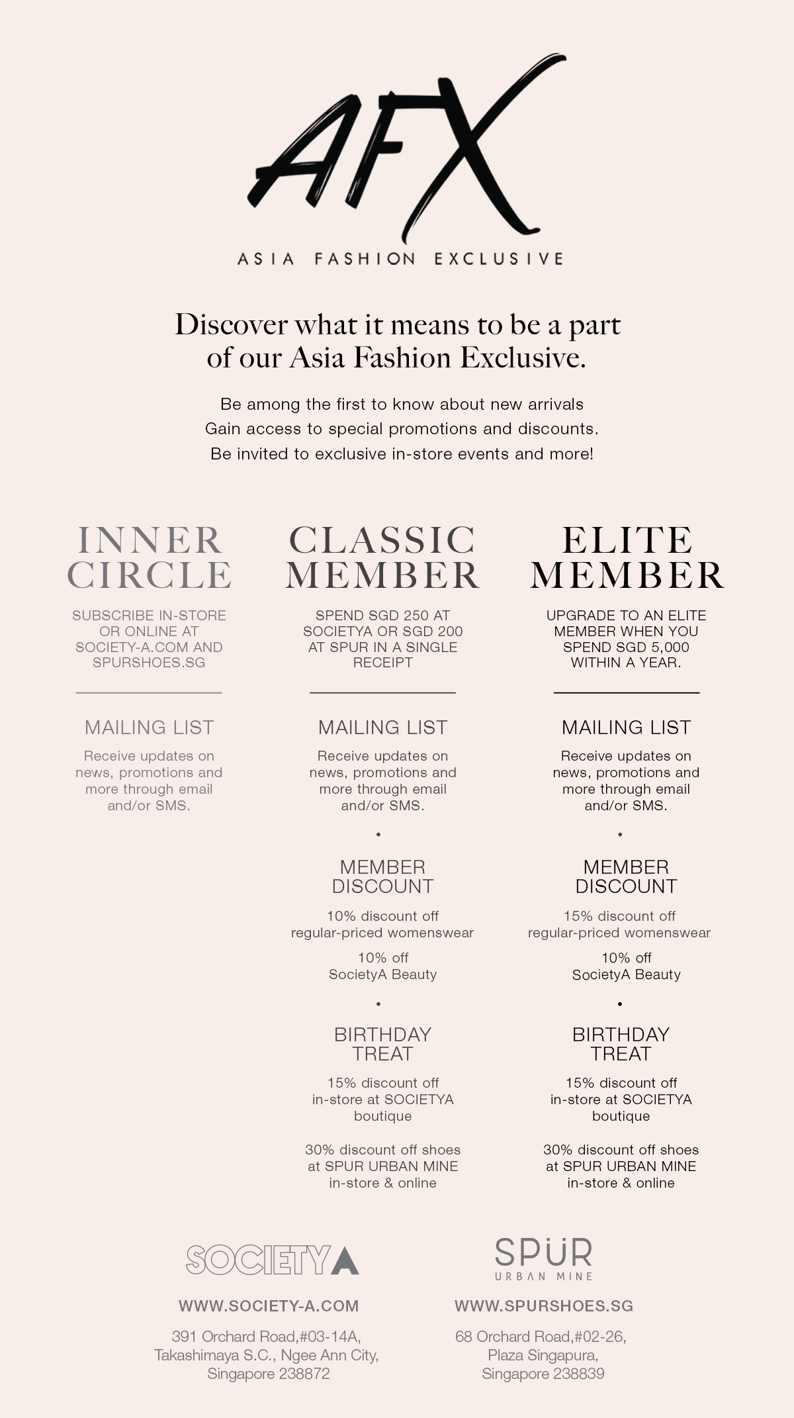Select the Elite Member heading
This screenshot has width=794, height=1418.
(627, 557)
